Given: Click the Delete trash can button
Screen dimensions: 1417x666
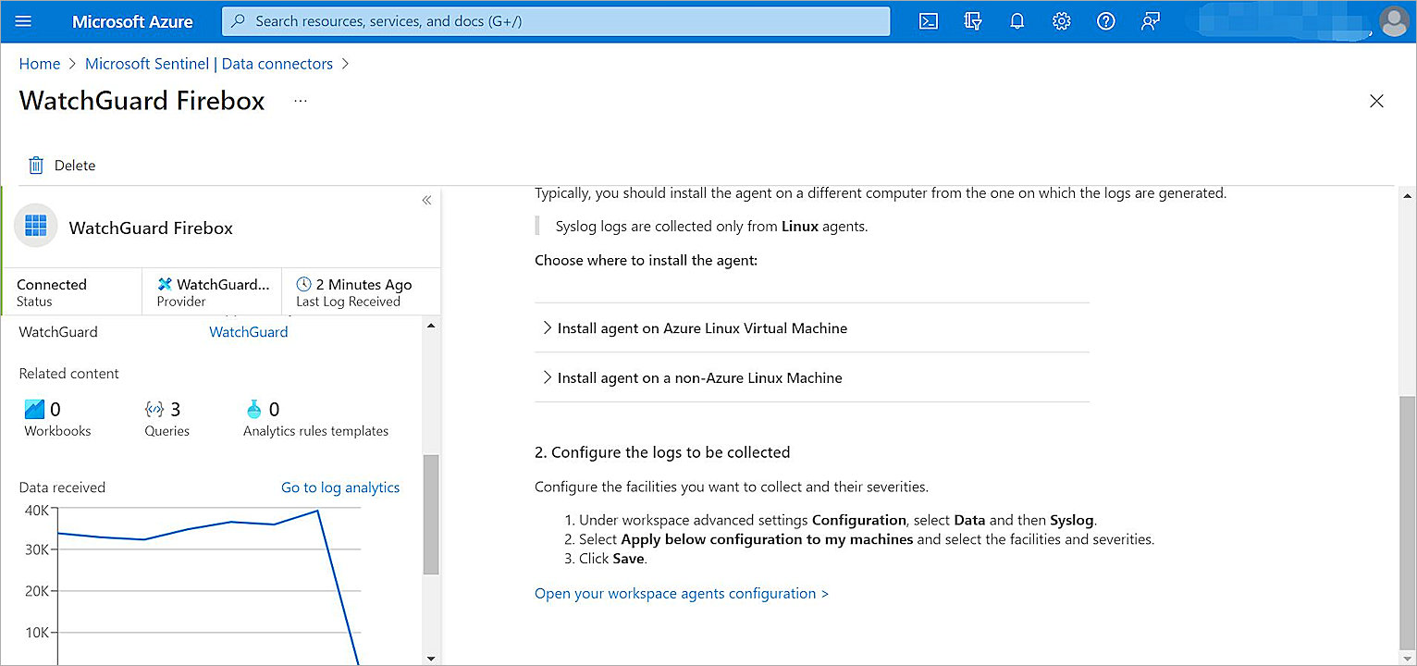Looking at the screenshot, I should [x=63, y=166].
